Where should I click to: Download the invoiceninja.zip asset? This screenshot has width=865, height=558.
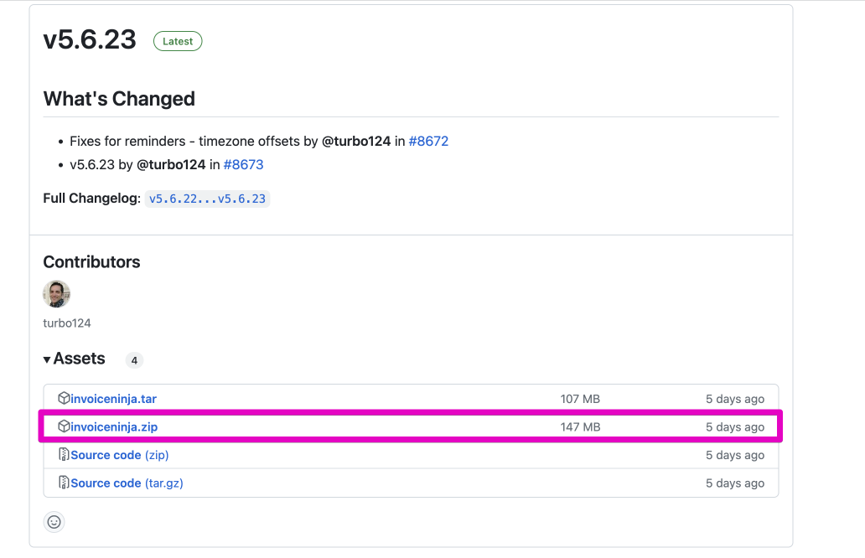point(114,426)
